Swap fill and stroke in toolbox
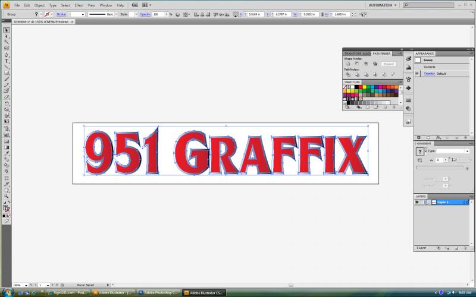This screenshot has height=297, width=476. pos(9,203)
